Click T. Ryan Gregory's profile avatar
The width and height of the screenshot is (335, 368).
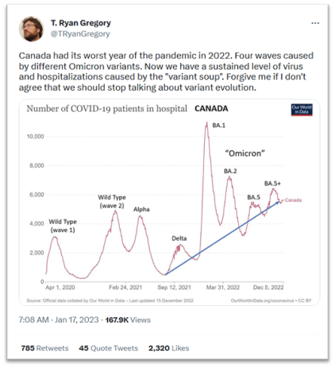click(31, 29)
